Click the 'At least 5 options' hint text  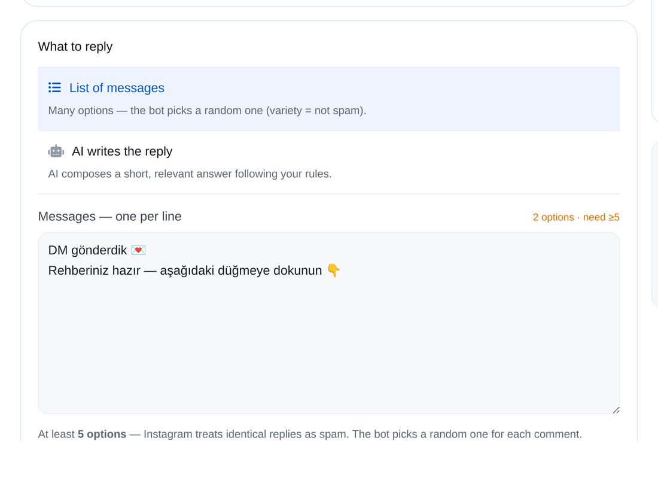pyautogui.click(x=310, y=434)
